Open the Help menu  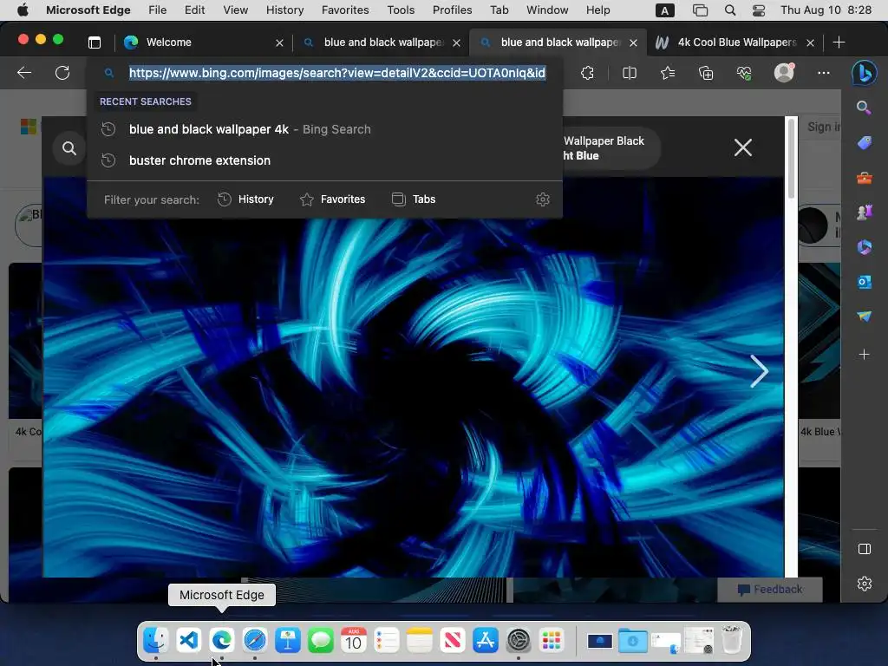[x=598, y=10]
